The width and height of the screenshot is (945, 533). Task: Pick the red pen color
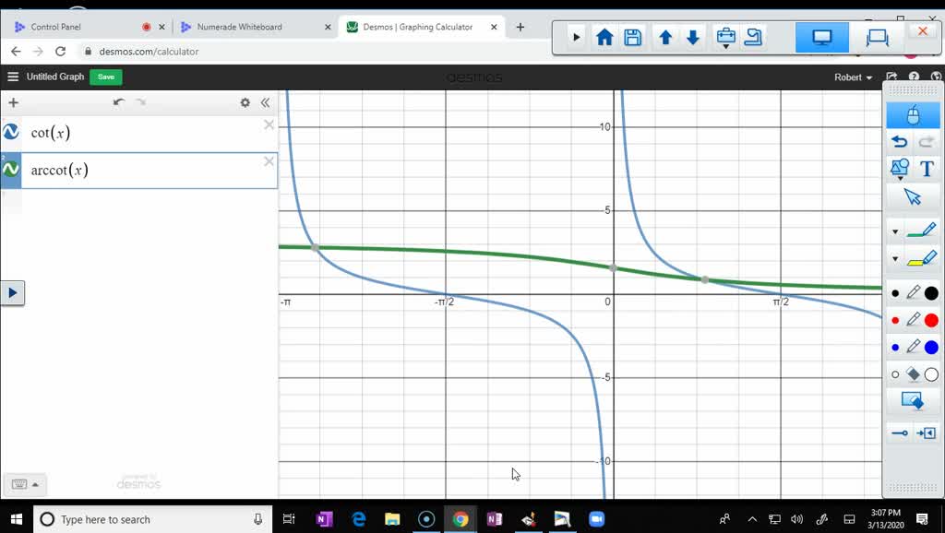tap(931, 321)
